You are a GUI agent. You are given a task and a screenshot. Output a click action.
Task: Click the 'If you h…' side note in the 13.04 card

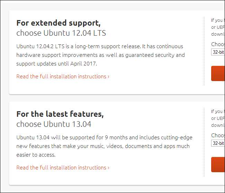click(218, 117)
